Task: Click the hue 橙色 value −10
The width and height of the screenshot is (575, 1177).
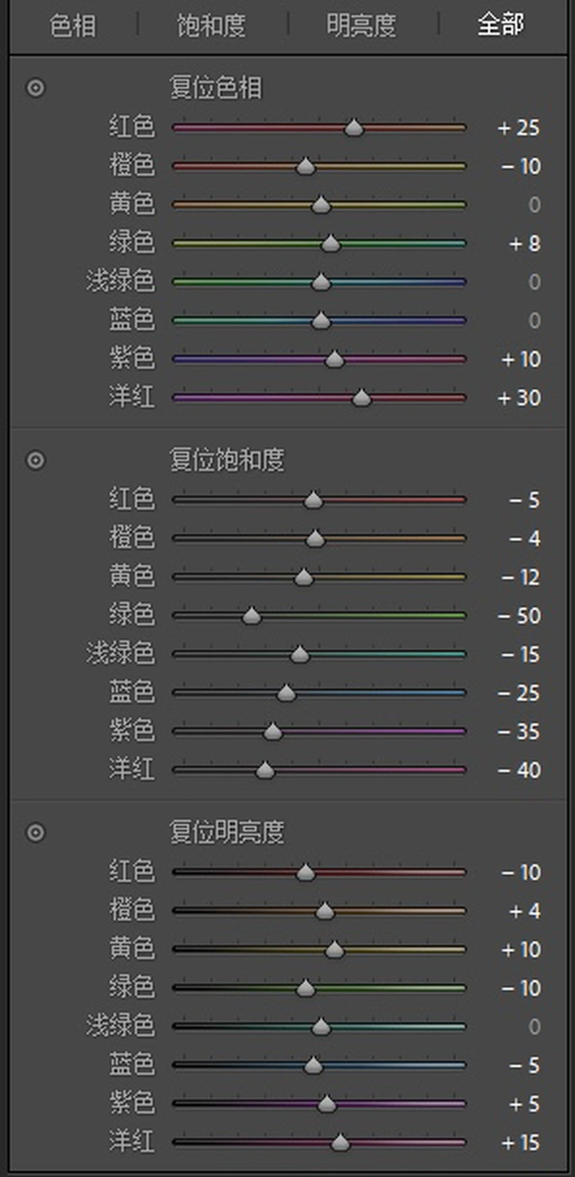Action: click(521, 166)
